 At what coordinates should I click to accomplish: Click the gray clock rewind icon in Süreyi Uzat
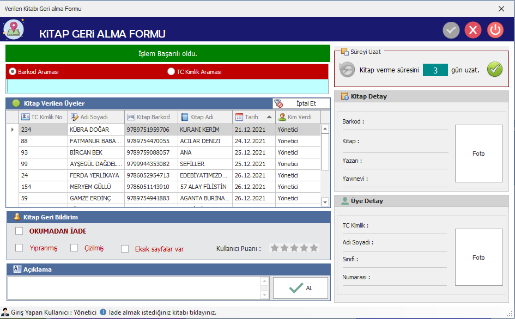click(347, 70)
